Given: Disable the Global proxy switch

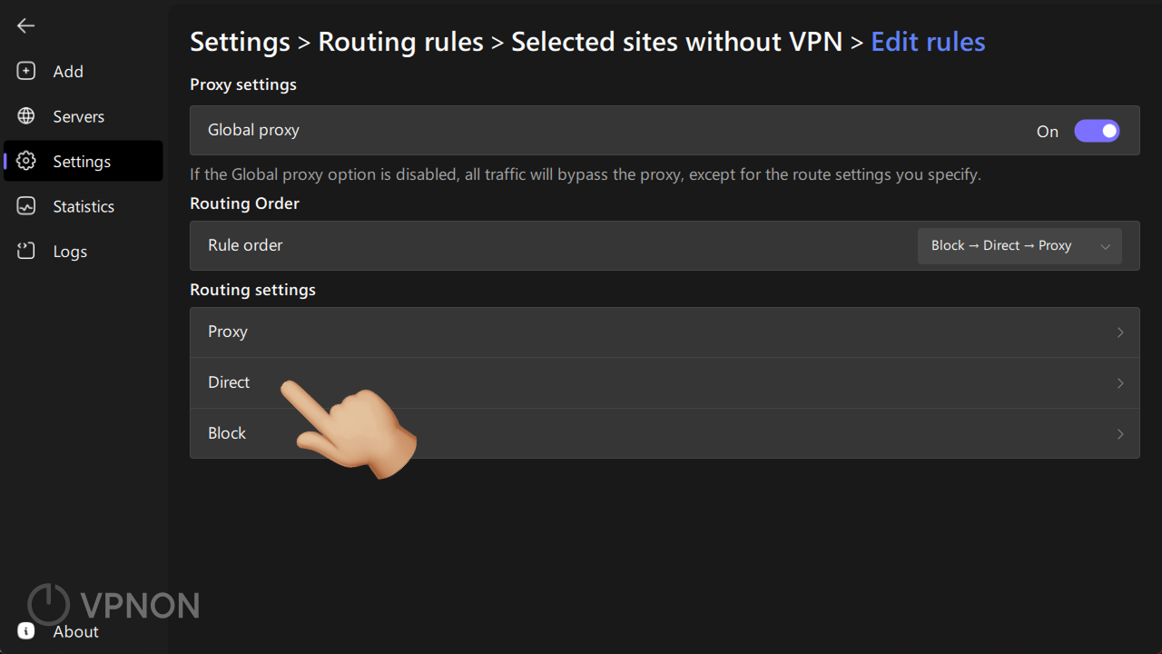Looking at the screenshot, I should [x=1097, y=131].
